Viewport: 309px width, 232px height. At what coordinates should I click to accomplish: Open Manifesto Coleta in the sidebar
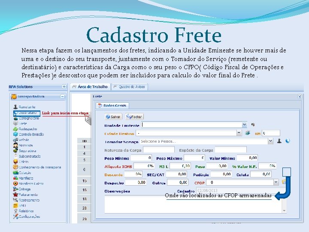(28, 183)
